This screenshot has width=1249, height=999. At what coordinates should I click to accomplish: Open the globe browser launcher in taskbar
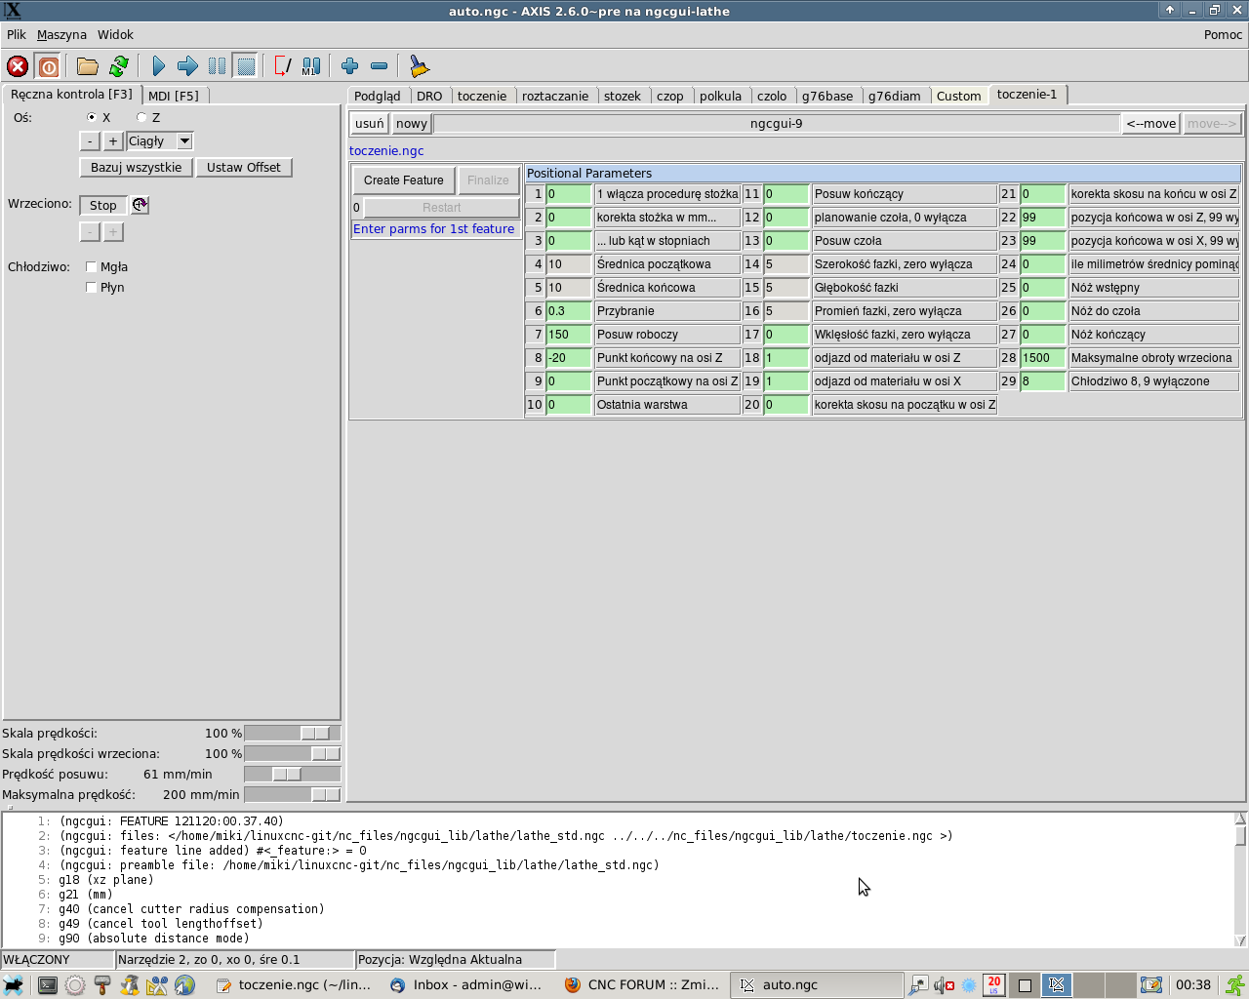coord(184,985)
